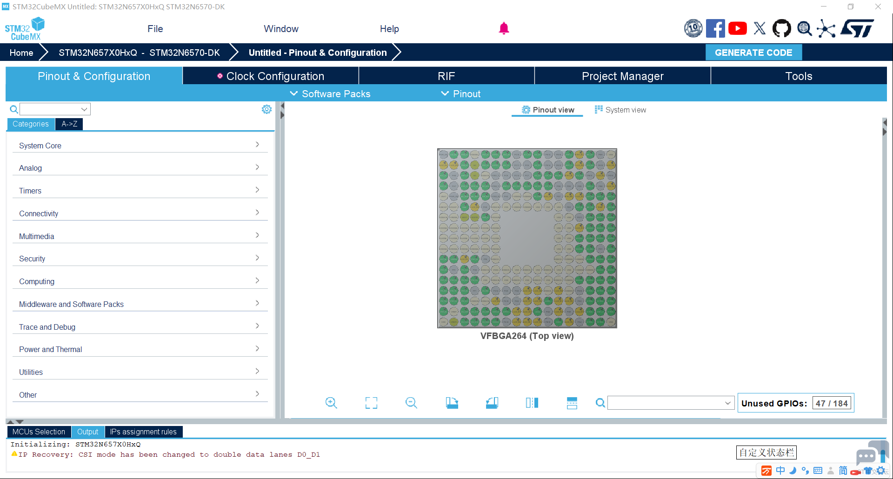The height and width of the screenshot is (479, 893).
Task: Click the globe with magnifier icon
Action: point(804,28)
